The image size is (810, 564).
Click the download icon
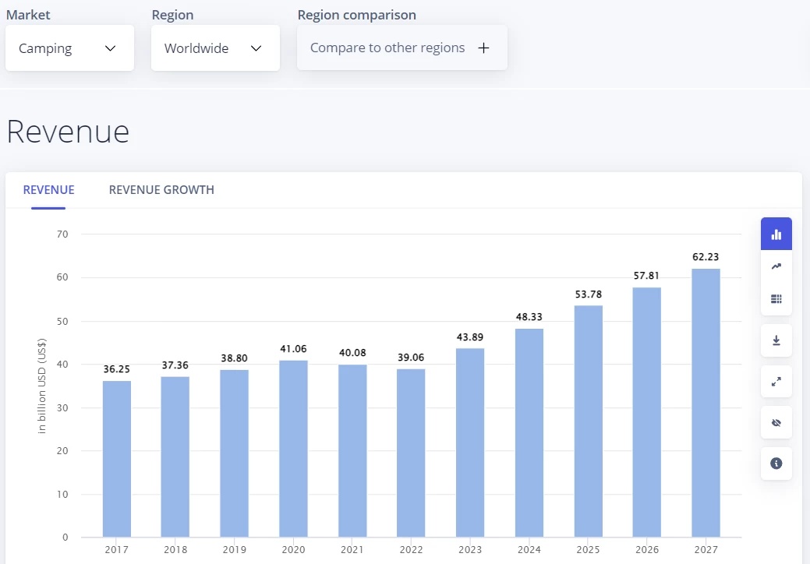[x=776, y=340]
